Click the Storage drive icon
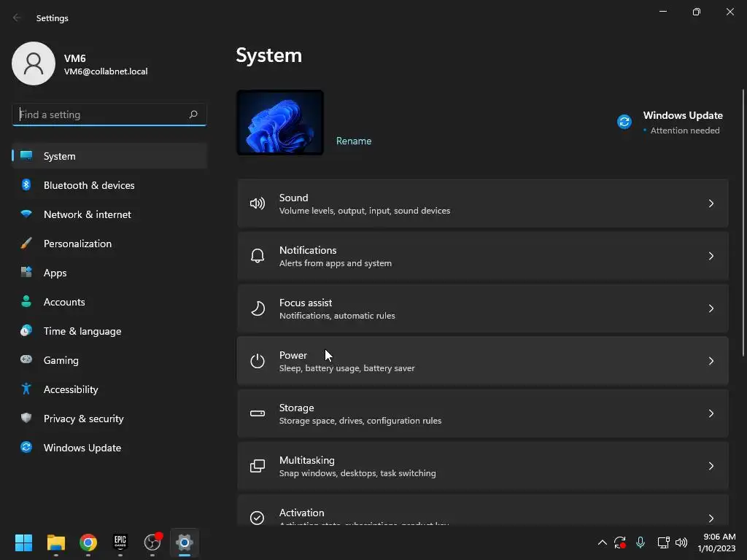Viewport: 747px width, 560px height. 258,413
